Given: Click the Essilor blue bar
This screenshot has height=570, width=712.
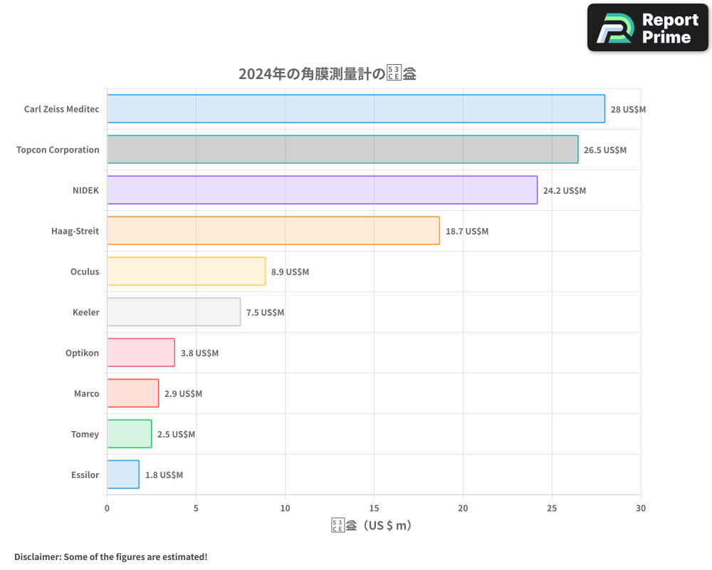Looking at the screenshot, I should point(121,475).
